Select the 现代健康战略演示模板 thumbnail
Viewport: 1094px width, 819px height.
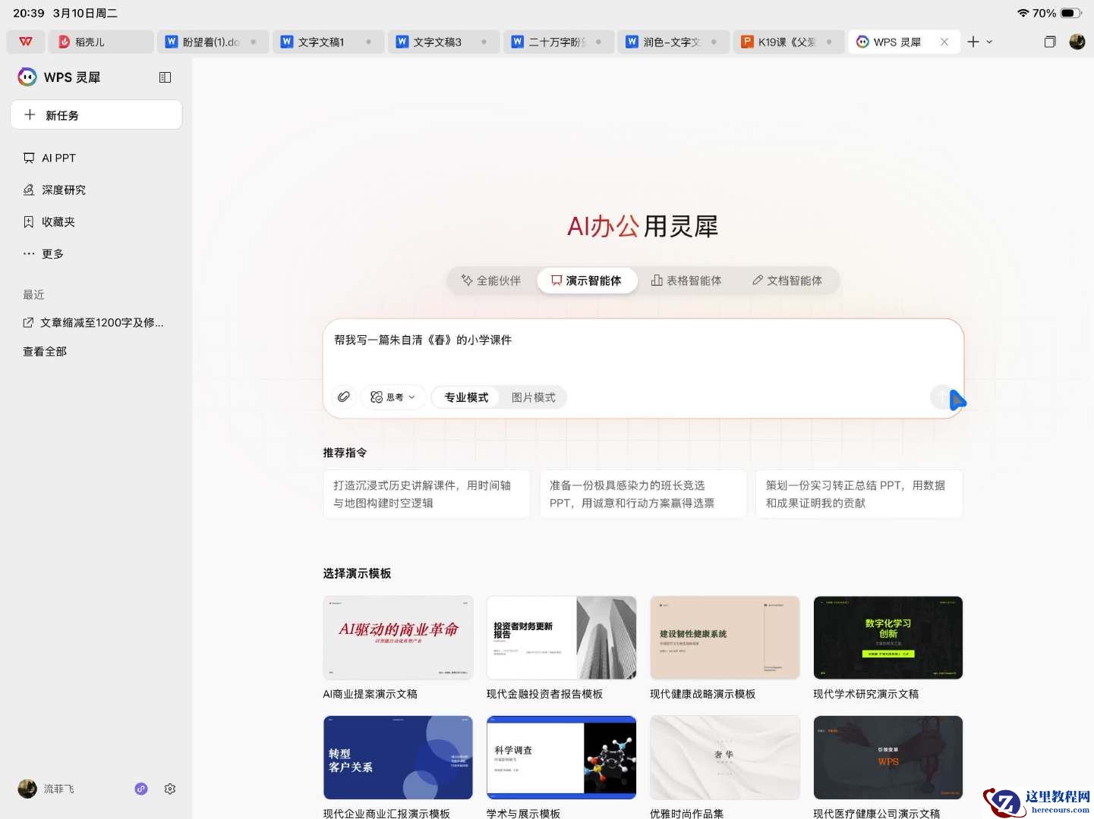click(x=725, y=638)
